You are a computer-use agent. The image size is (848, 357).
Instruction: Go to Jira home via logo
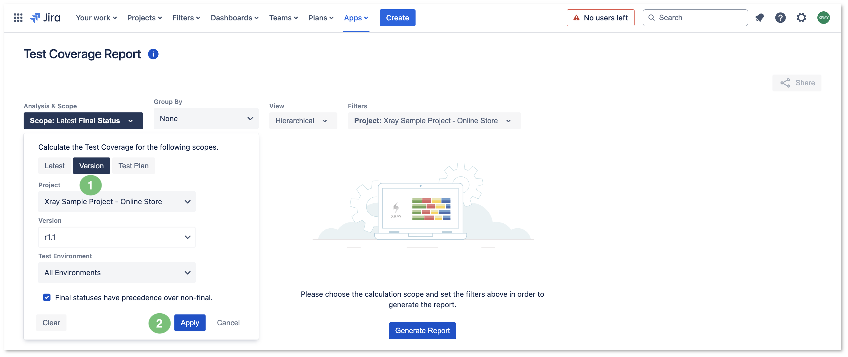click(45, 18)
